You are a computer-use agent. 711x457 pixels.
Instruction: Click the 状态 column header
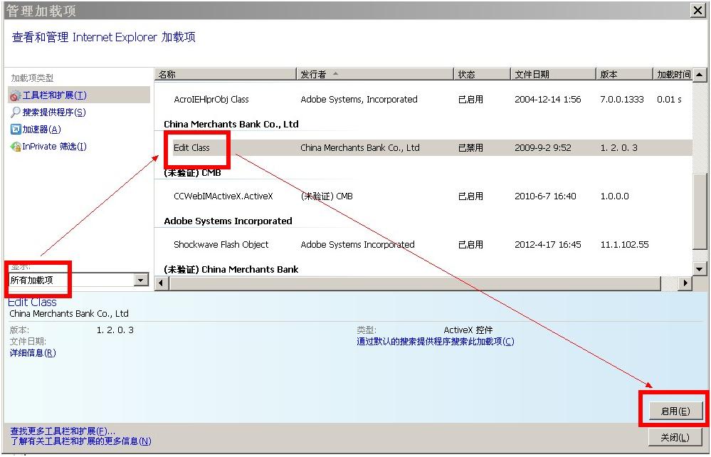tap(482, 74)
